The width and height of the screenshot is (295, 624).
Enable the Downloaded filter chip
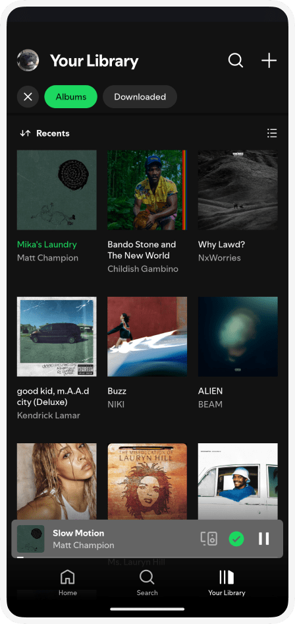(140, 97)
